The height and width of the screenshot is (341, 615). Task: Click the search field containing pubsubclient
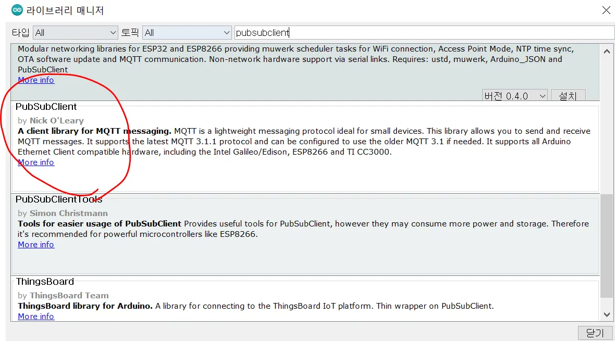click(424, 32)
